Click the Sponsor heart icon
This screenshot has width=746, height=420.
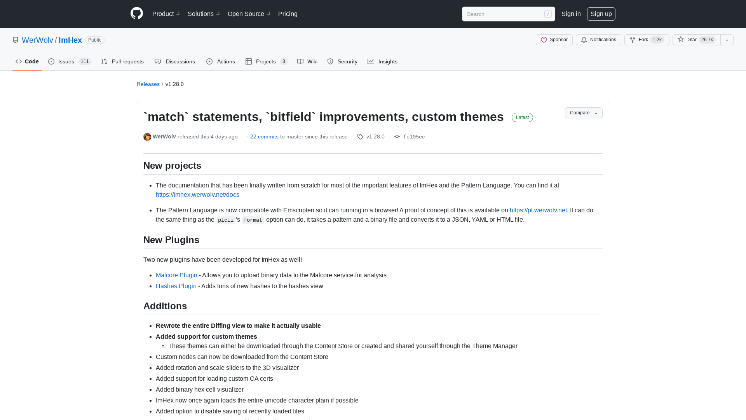click(x=544, y=40)
